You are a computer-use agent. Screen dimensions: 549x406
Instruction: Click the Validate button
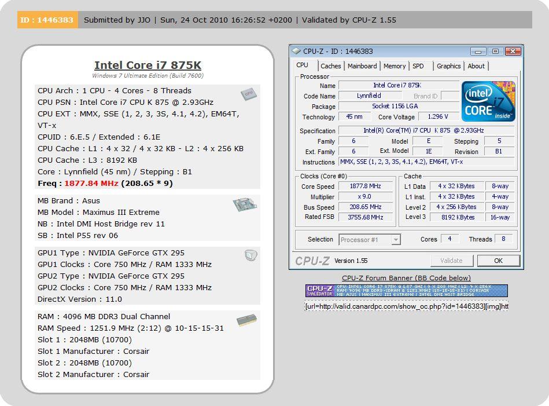coord(452,261)
